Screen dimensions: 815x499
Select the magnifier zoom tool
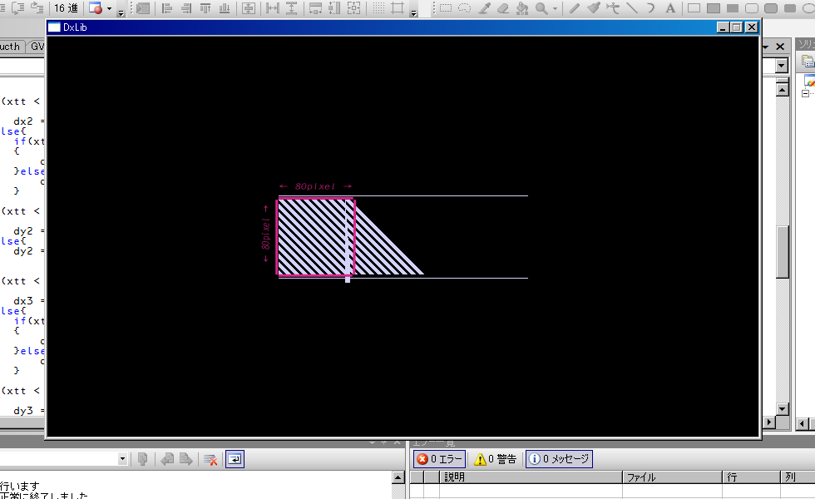point(541,8)
